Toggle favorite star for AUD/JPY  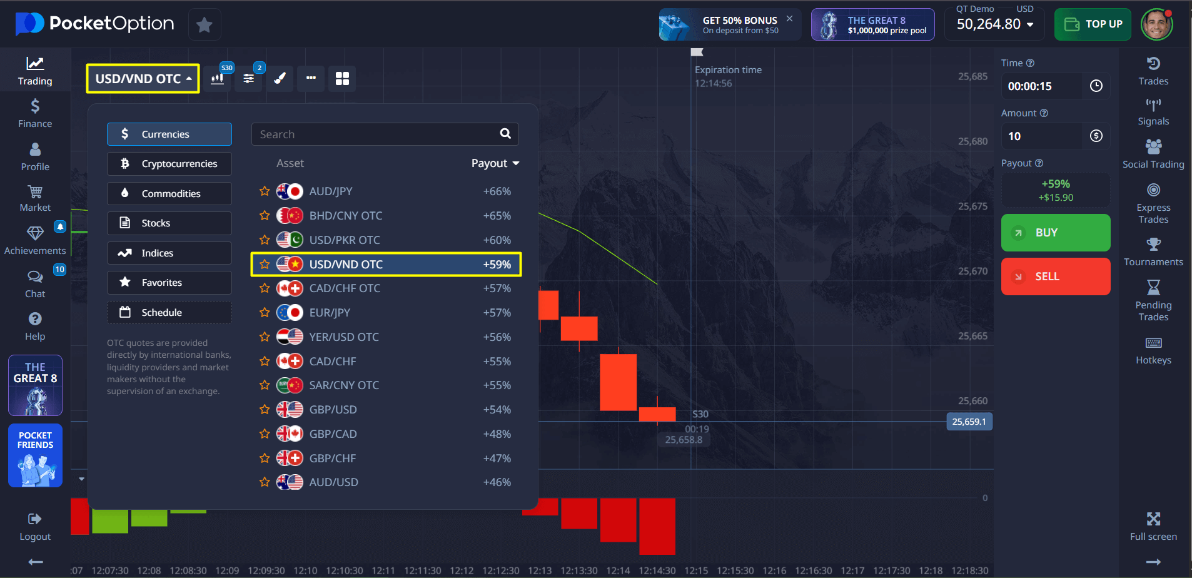tap(265, 191)
